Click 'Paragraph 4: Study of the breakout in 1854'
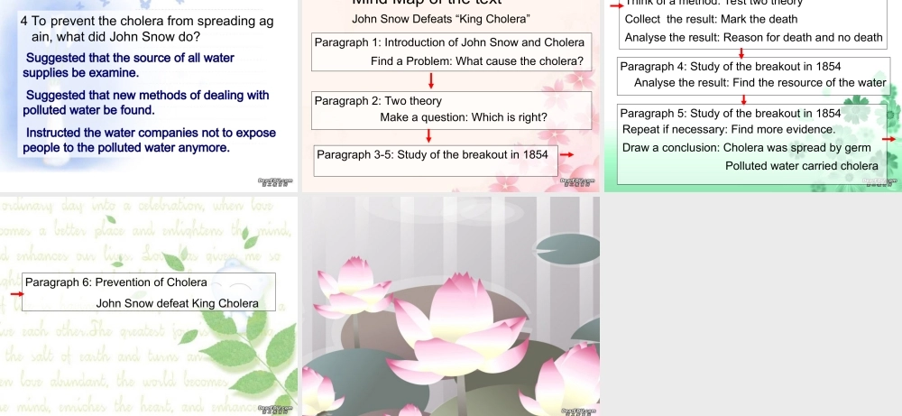 [x=731, y=67]
